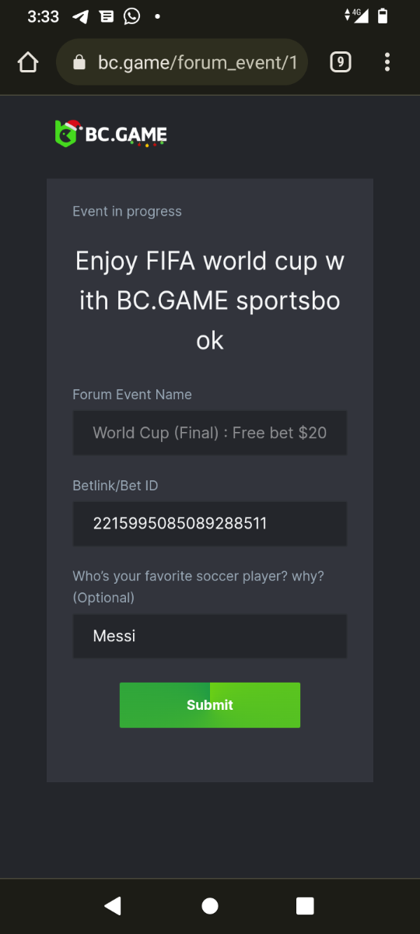Tap the 4G signal indicator icon
The image size is (420, 934).
coord(355,16)
